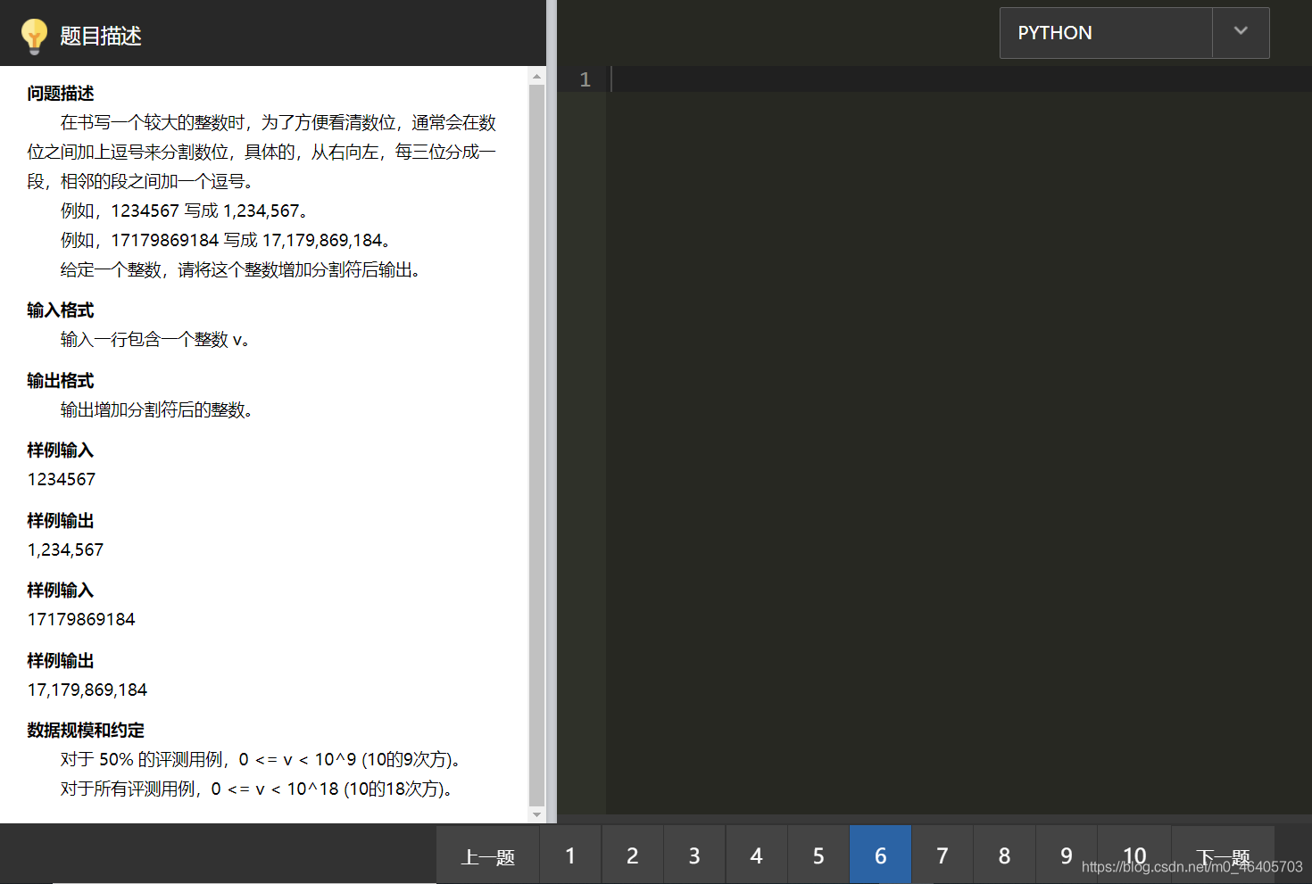Click description panel scrollbar up arrow
This screenshot has width=1312, height=884.
click(x=536, y=77)
